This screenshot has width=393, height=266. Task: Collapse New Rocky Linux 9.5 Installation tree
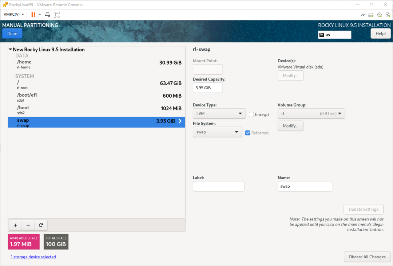click(x=10, y=50)
